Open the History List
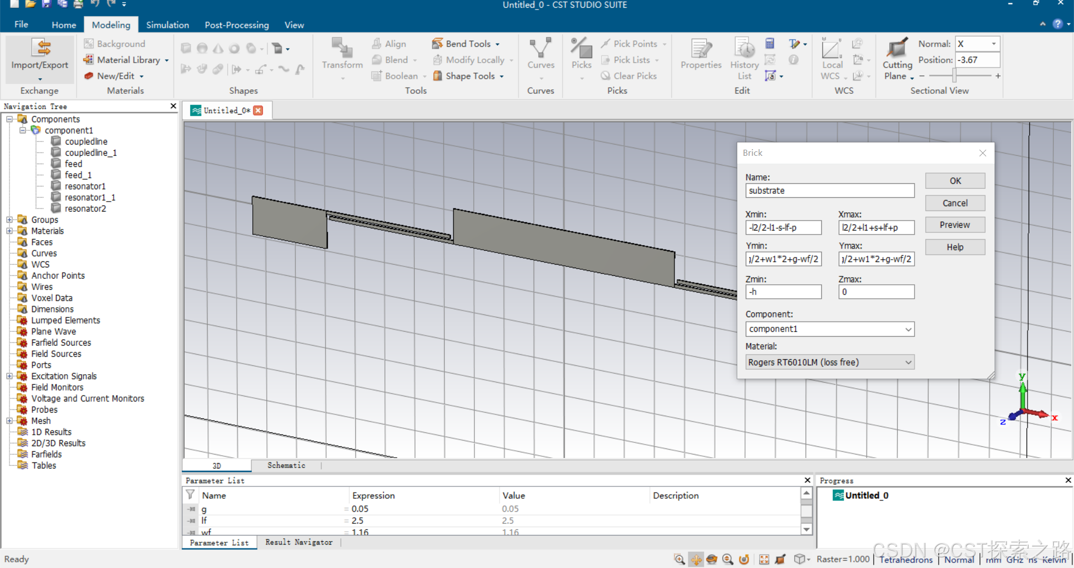This screenshot has height=568, width=1074. click(x=745, y=59)
